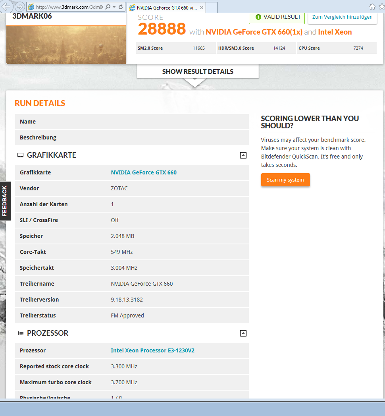
Task: Open NVIDIA GeForce GTX 660(1x) link in score header
Action: pyautogui.click(x=254, y=32)
